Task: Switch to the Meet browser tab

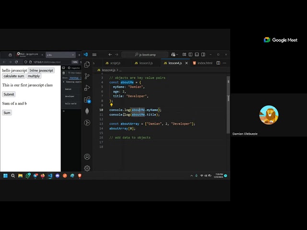Action: [x=30, y=55]
